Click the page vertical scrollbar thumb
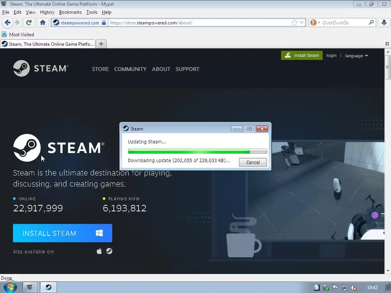Image resolution: width=391 pixels, height=293 pixels. [x=388, y=67]
